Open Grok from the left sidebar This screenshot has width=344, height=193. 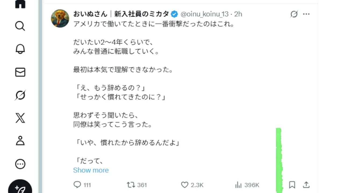pyautogui.click(x=20, y=95)
